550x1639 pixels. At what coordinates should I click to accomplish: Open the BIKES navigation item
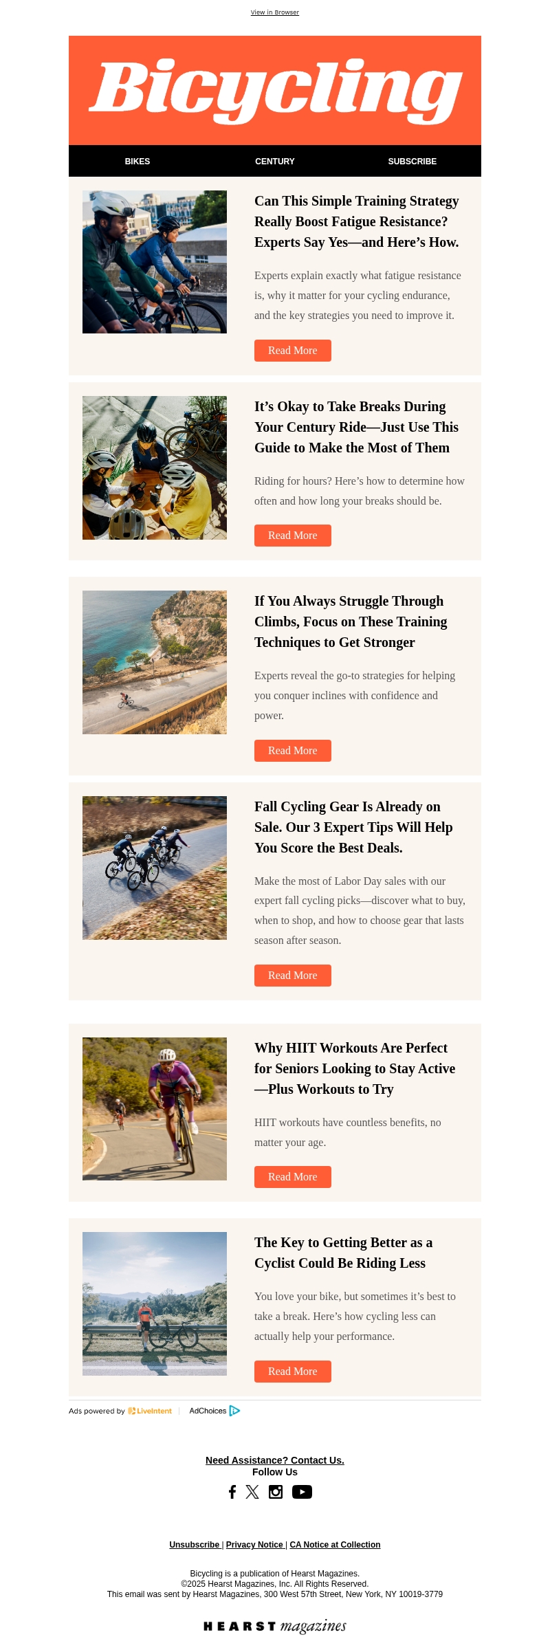click(137, 161)
